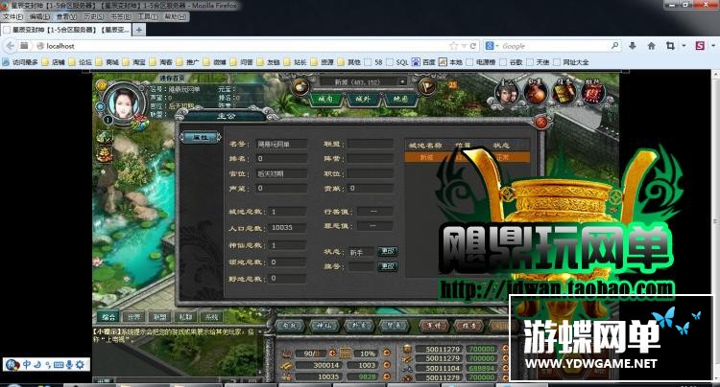
Task: Click the 人口总数 value 10035
Action: (x=287, y=228)
